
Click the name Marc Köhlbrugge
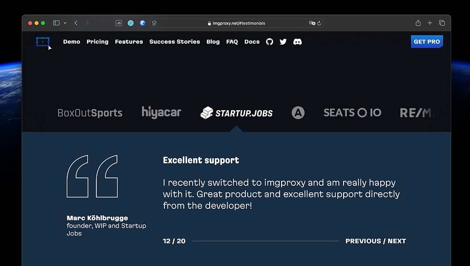(x=97, y=218)
